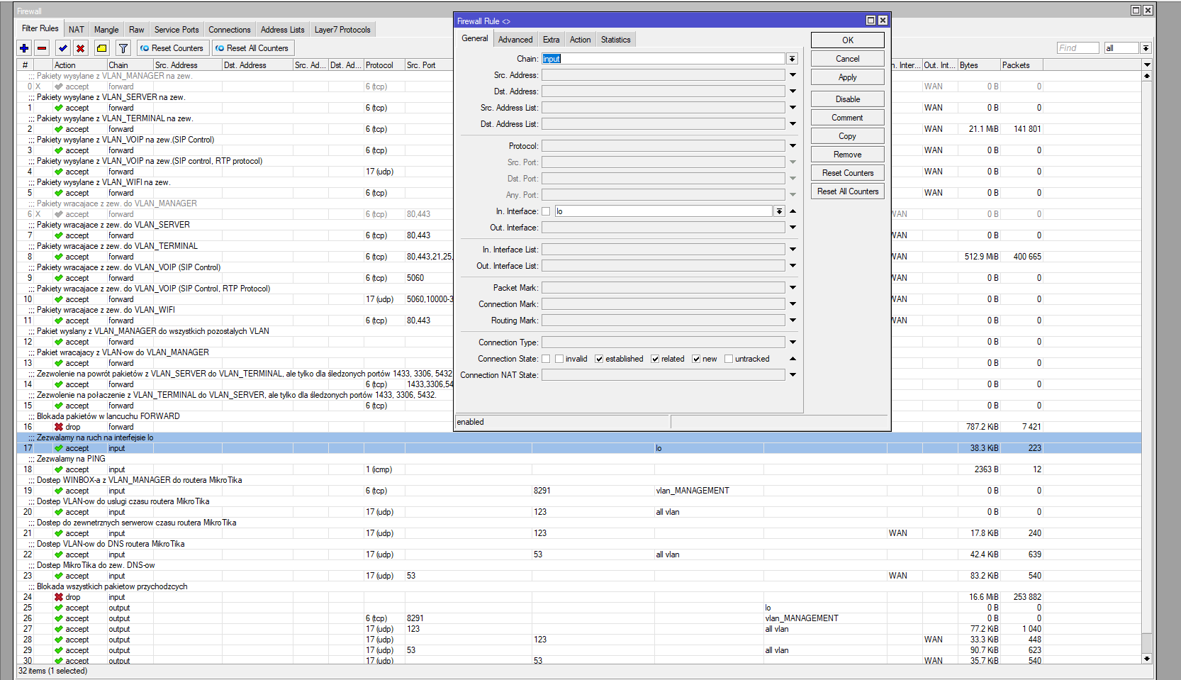The width and height of the screenshot is (1181, 680).
Task: Toggle In. Interface negation checkbox
Action: [x=546, y=211]
